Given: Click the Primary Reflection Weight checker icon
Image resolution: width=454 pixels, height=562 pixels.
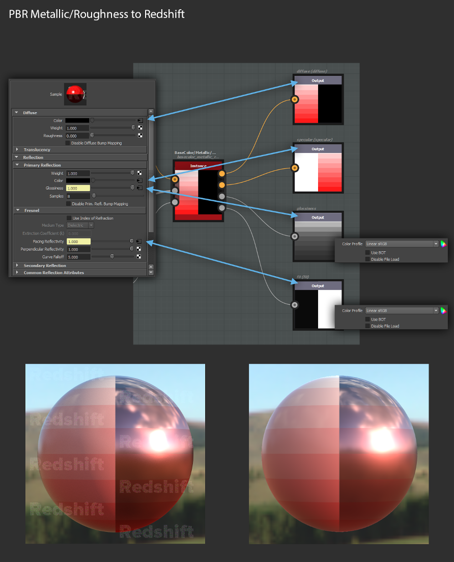Looking at the screenshot, I should pos(139,173).
